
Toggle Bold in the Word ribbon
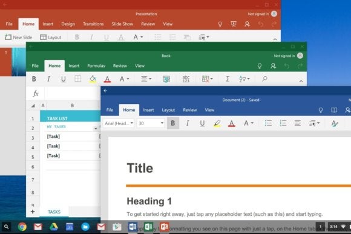[173, 123]
